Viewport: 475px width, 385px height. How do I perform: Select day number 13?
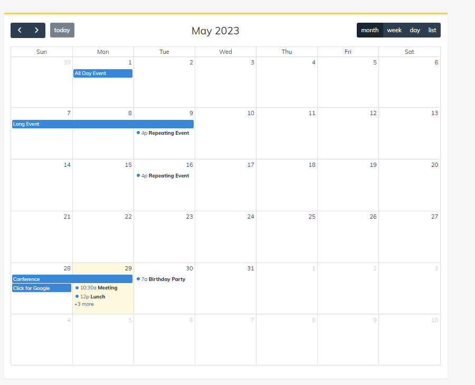point(434,113)
